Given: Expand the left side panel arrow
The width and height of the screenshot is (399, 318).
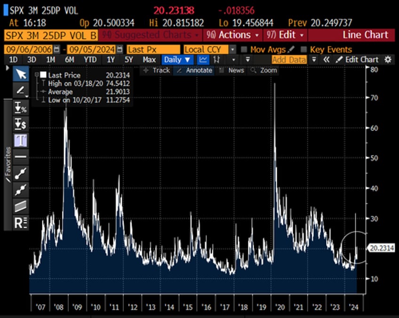Looking at the screenshot, I should click(8, 68).
